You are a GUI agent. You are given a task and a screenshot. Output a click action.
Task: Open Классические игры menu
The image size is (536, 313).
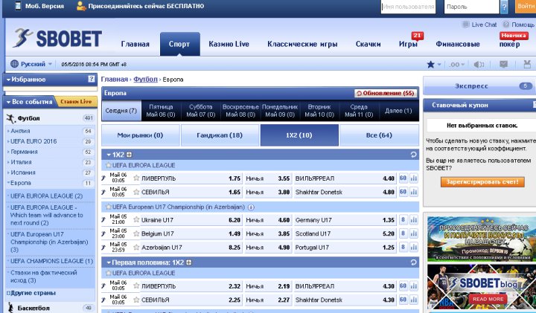302,44
